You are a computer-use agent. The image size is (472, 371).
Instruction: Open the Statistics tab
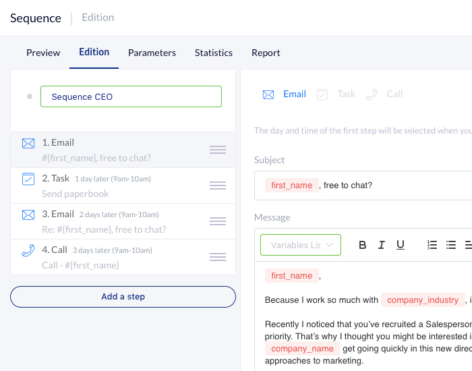[x=214, y=53]
